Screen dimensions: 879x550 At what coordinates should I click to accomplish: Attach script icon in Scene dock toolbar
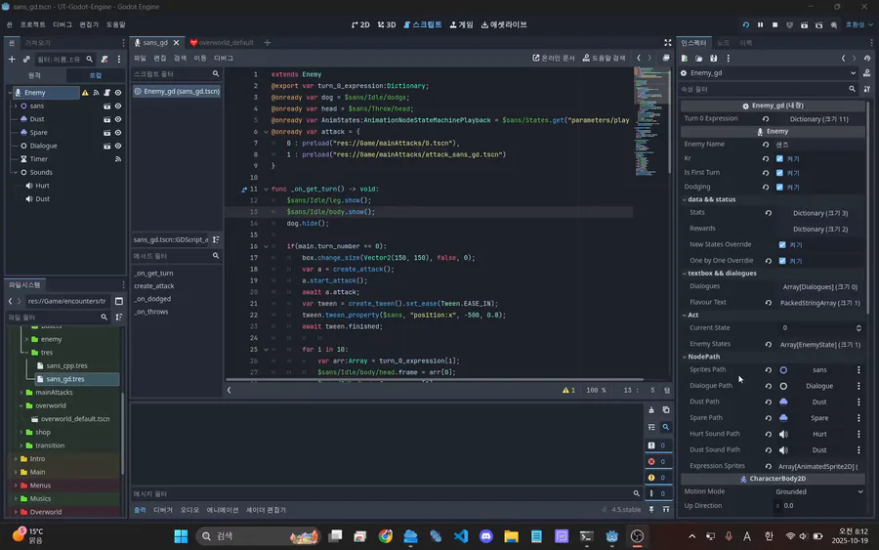105,59
